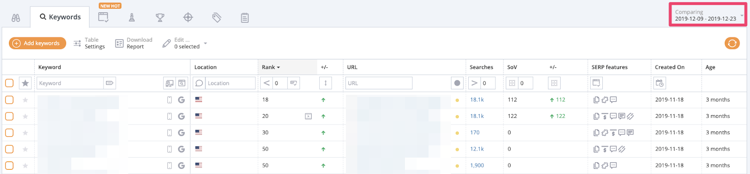Click the Keyword filter input field
This screenshot has width=750, height=174.
(x=70, y=83)
